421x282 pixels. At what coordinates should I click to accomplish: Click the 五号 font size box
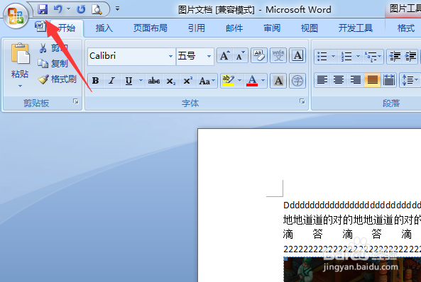click(x=191, y=56)
